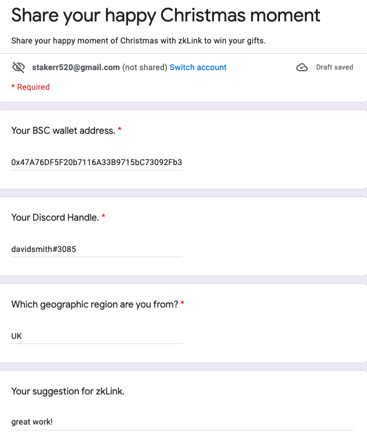
Task: Click the crossed-out eye email privacy icon
Action: point(19,67)
